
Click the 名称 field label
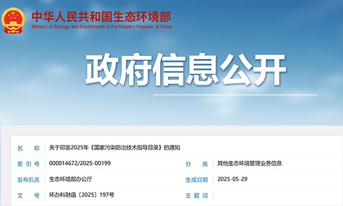pos(29,148)
